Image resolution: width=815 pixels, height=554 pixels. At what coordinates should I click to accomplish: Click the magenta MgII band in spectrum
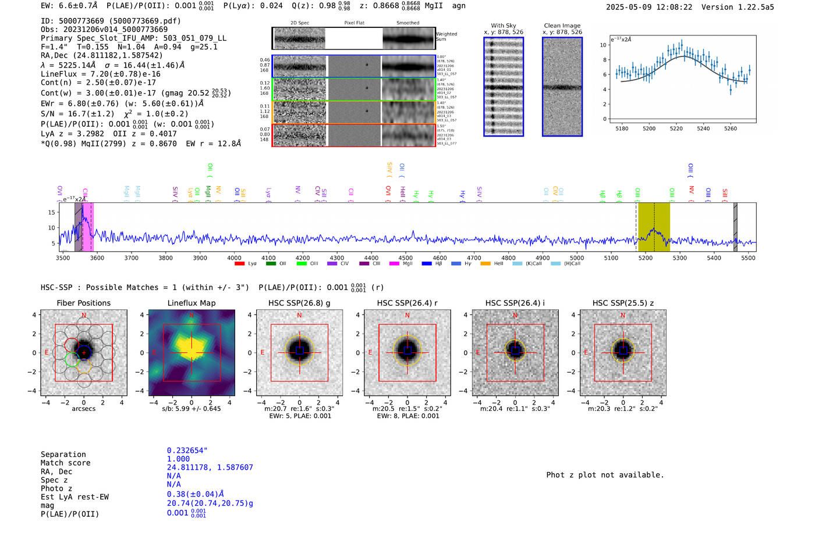(88, 227)
